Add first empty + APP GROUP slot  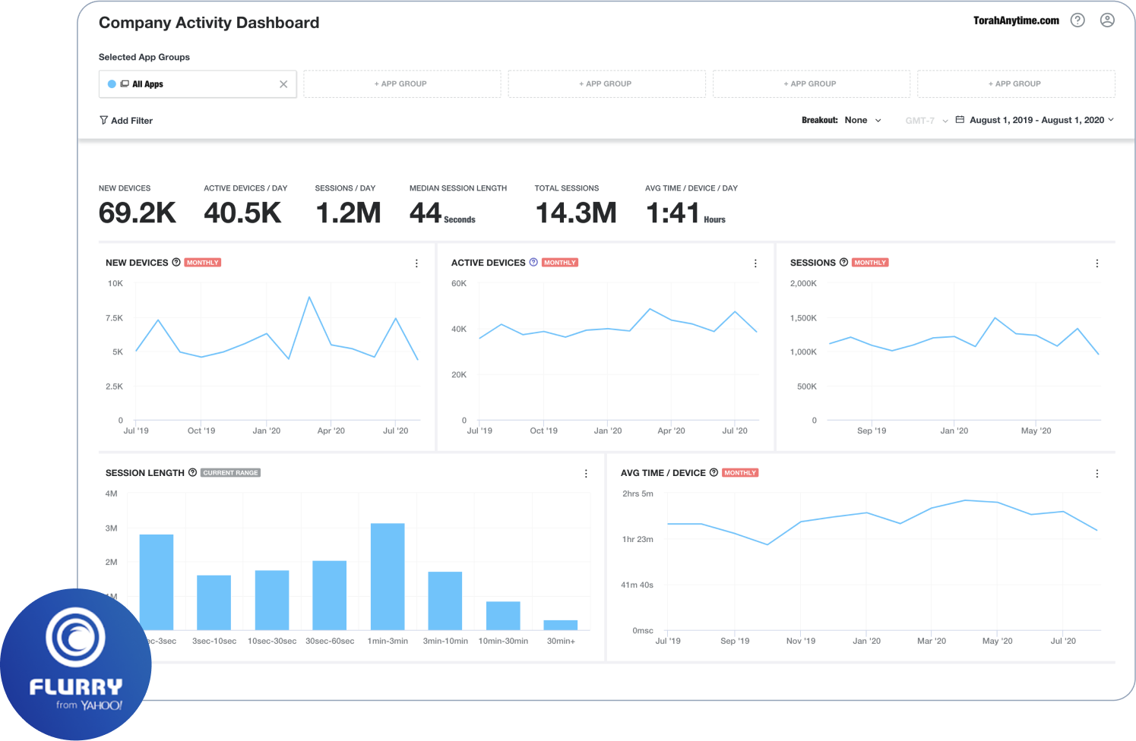(x=402, y=84)
